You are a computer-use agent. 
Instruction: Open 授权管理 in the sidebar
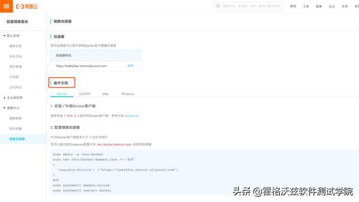15,67
